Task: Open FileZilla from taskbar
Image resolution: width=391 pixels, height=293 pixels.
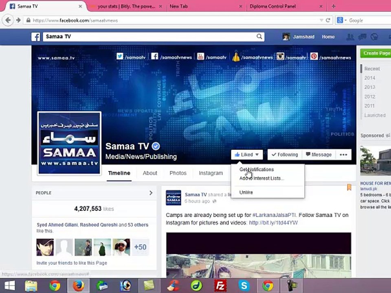Action: click(x=220, y=286)
